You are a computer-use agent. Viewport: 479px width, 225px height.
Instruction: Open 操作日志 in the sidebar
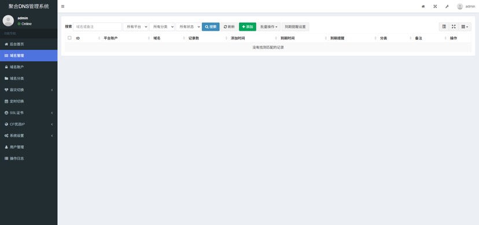[29, 158]
